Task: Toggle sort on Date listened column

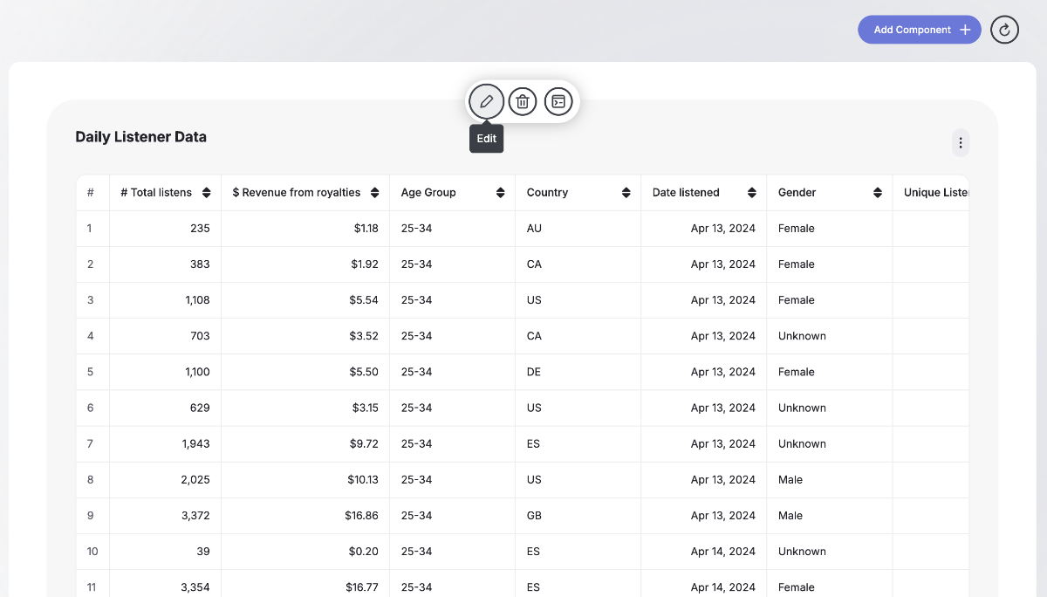Action: coord(751,193)
